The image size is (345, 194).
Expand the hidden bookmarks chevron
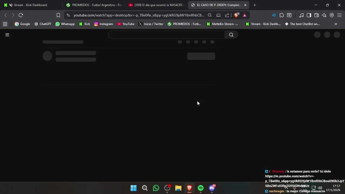tap(336, 24)
